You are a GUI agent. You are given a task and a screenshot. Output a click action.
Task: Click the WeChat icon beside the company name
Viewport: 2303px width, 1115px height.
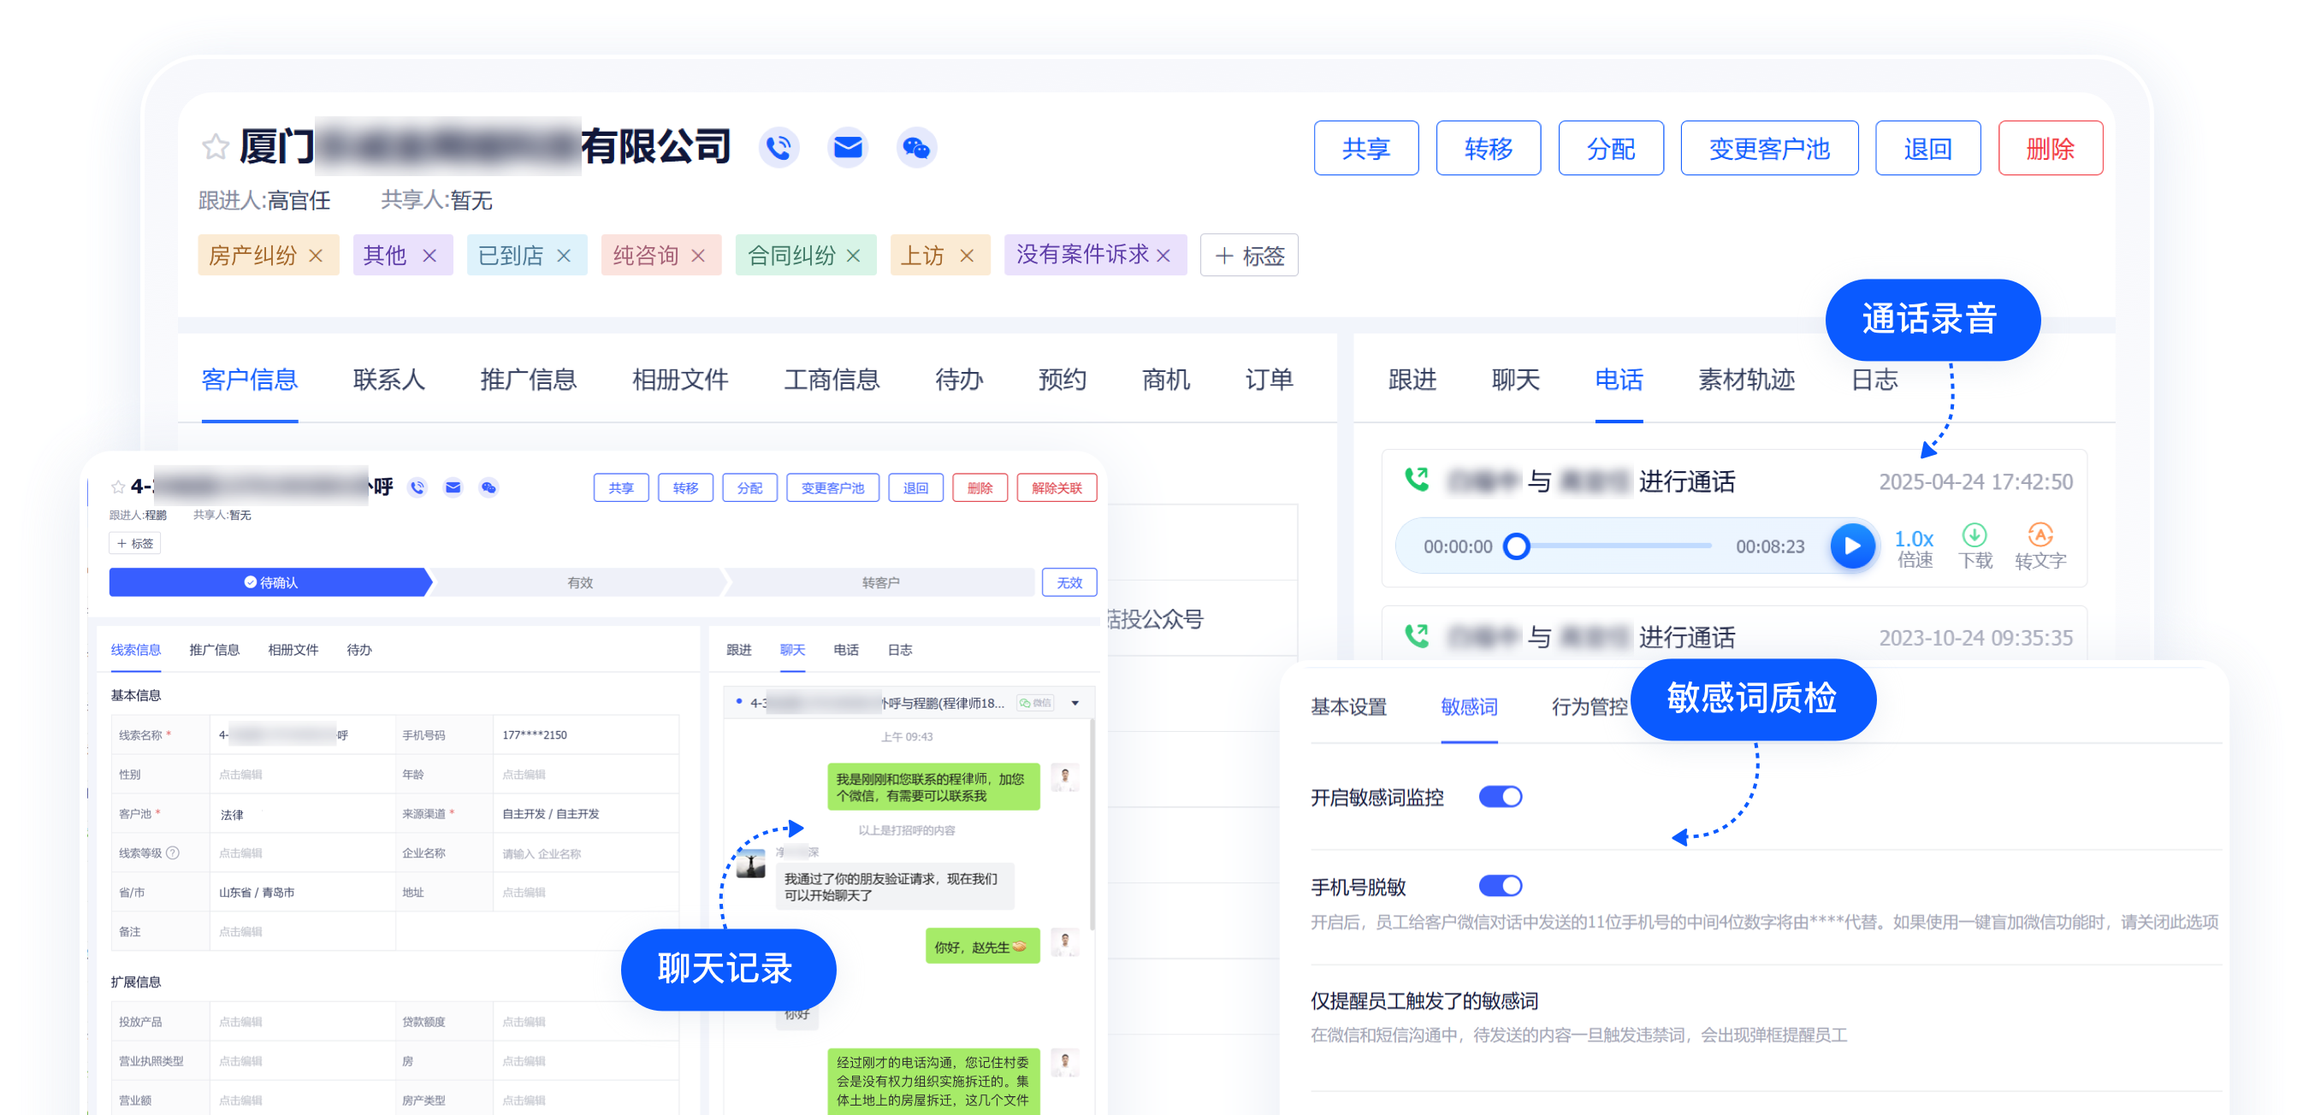point(915,147)
